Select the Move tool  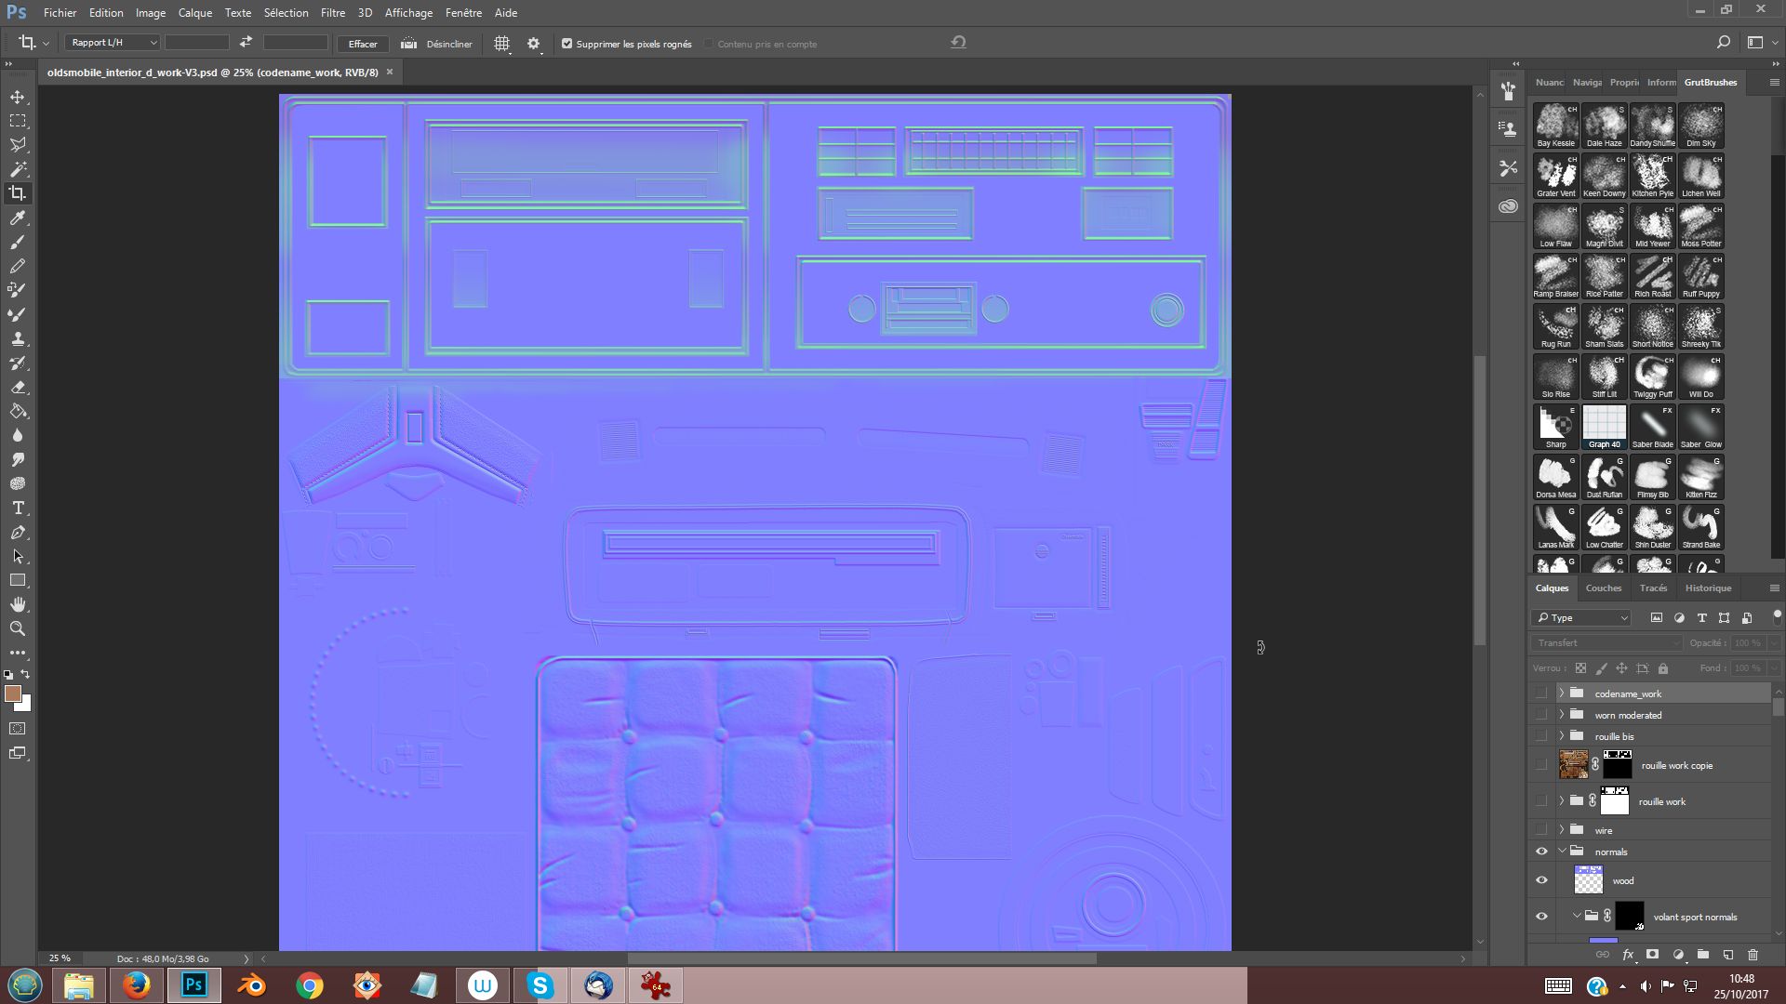(x=18, y=97)
